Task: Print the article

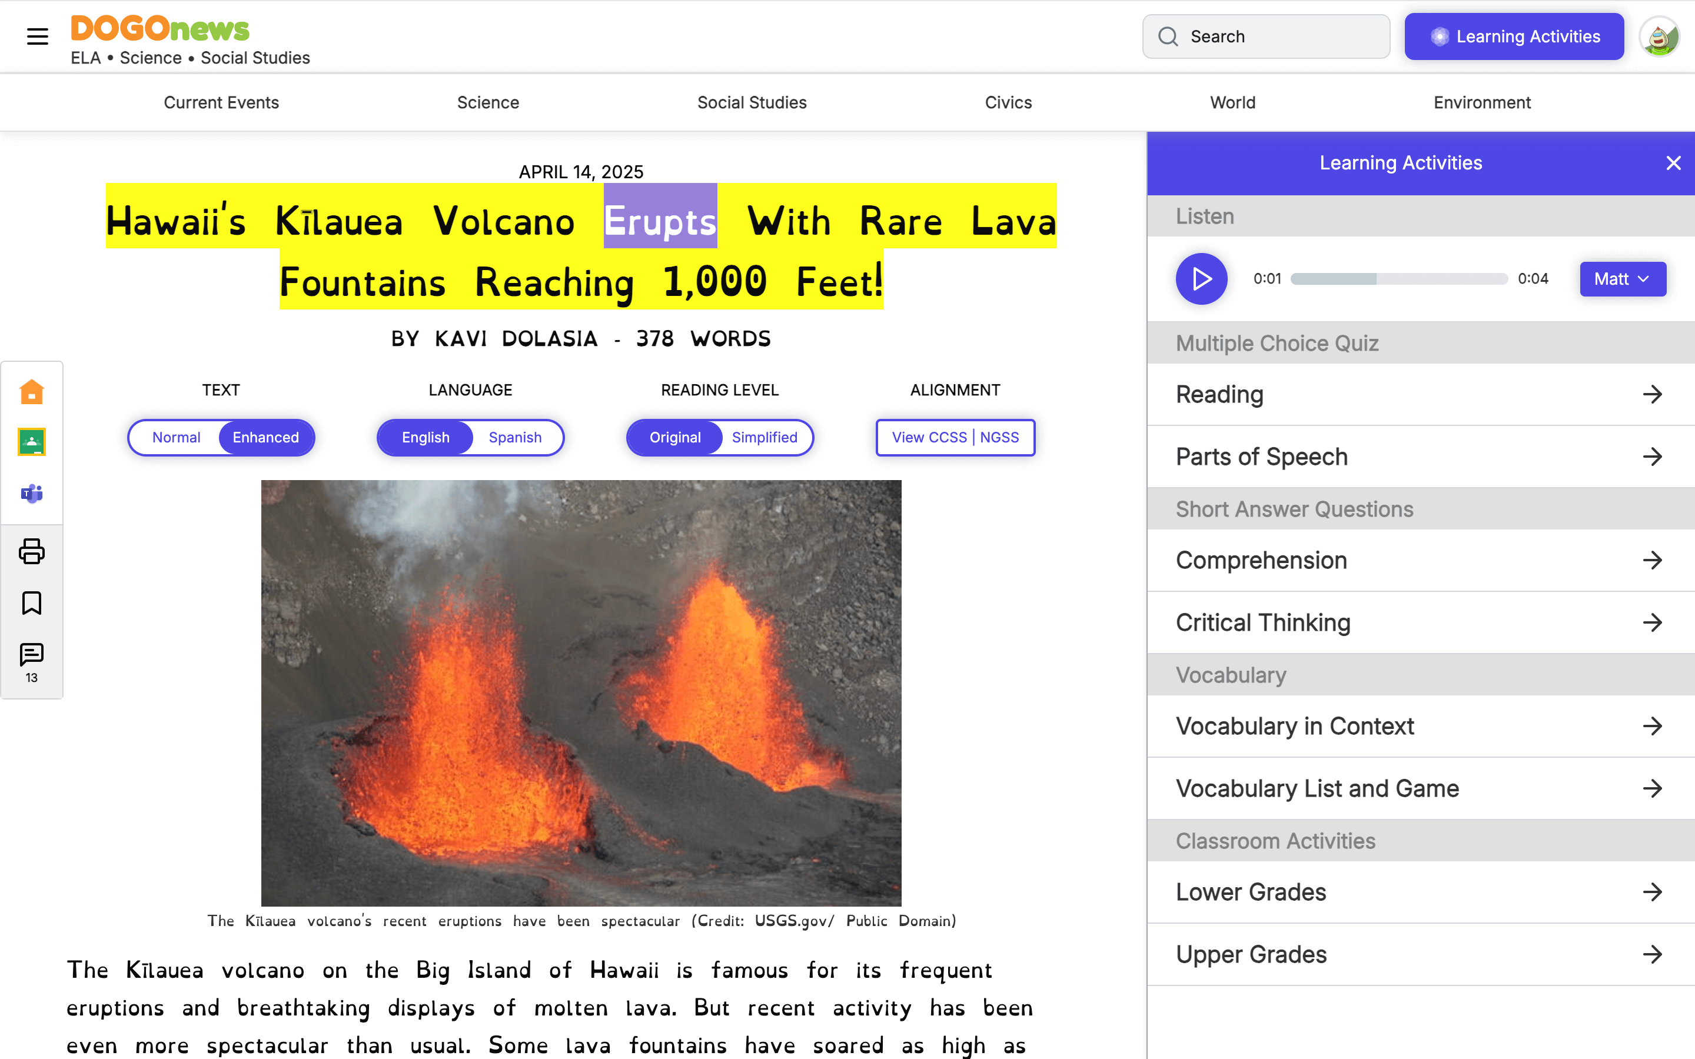Action: click(x=32, y=552)
